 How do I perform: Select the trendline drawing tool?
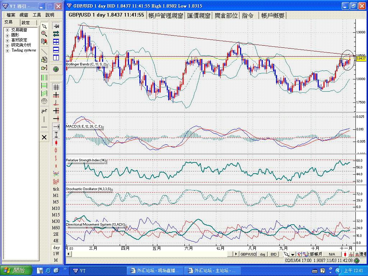(x=44, y=52)
